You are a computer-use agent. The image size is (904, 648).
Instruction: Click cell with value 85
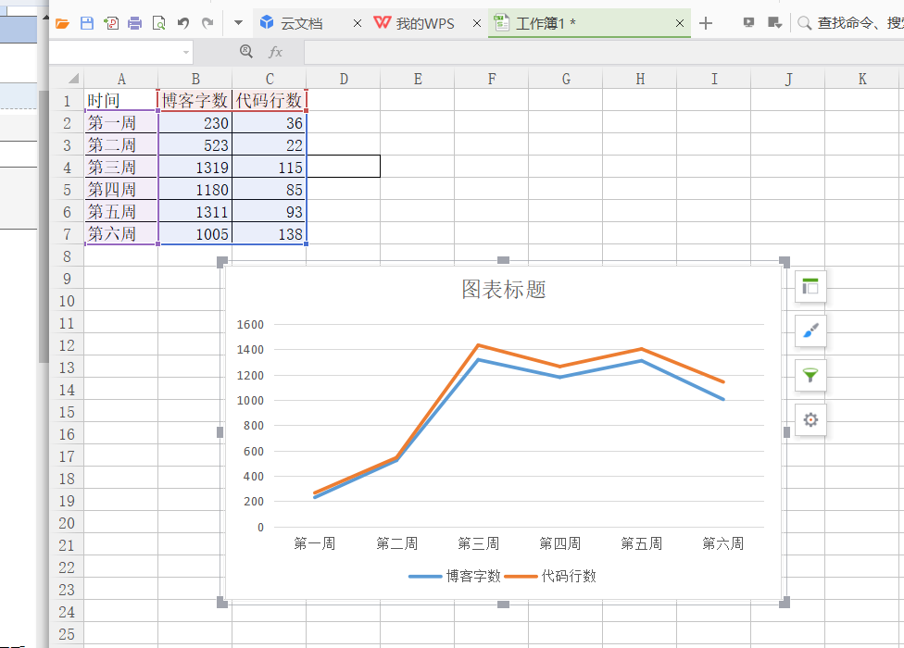click(270, 190)
